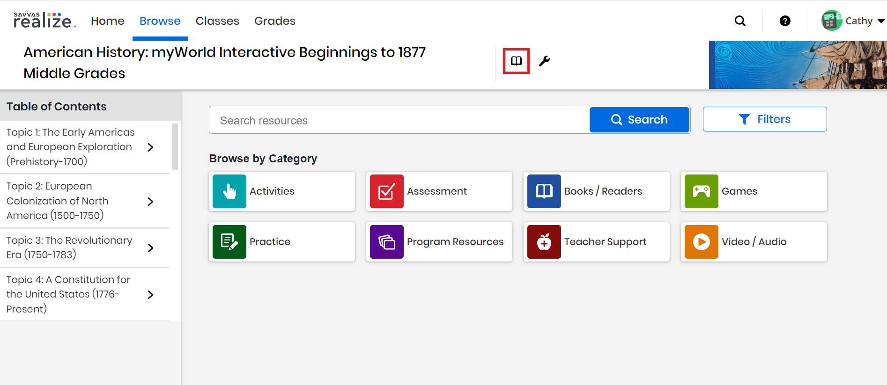
Task: Open the eText book icon
Action: point(516,61)
